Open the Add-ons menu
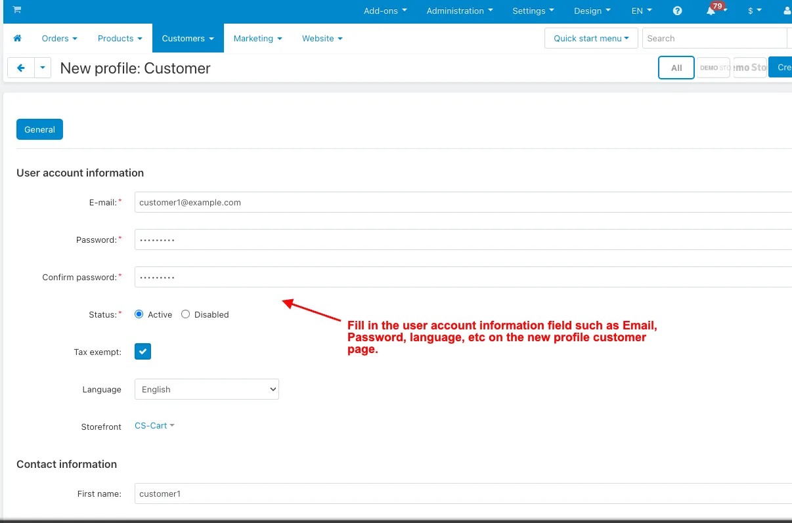This screenshot has height=523, width=792. 385,10
